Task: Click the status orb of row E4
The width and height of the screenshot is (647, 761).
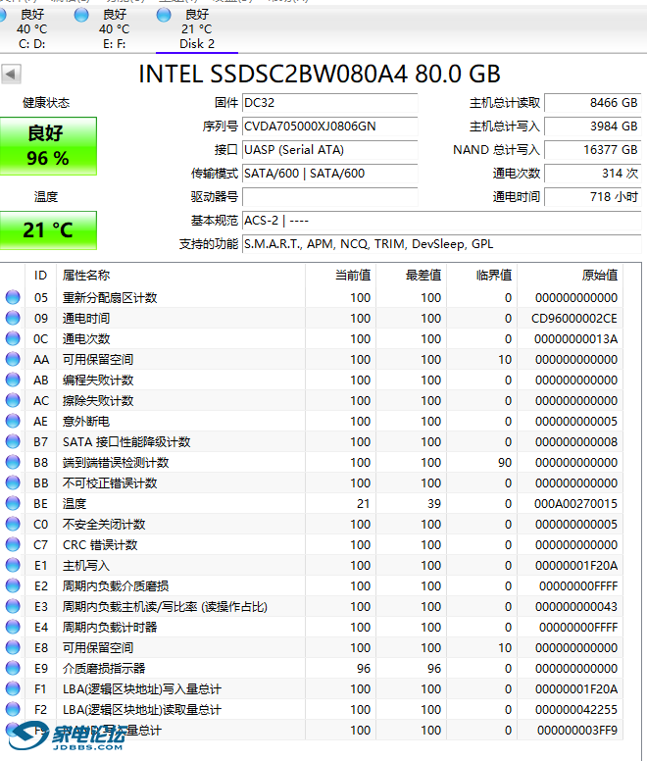Action: (13, 627)
